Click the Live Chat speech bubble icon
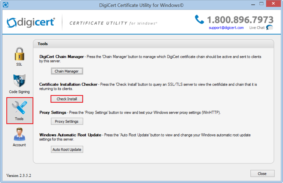The height and width of the screenshot is (183, 283). point(269,28)
